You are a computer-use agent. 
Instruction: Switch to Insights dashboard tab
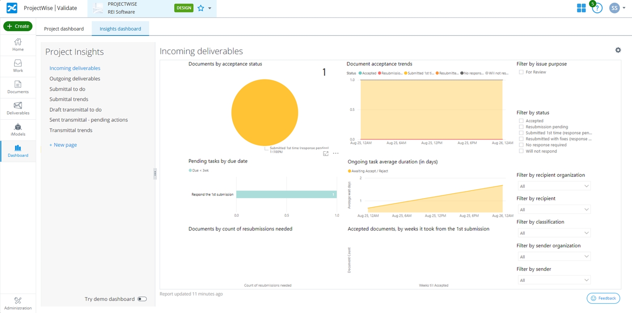coord(120,29)
